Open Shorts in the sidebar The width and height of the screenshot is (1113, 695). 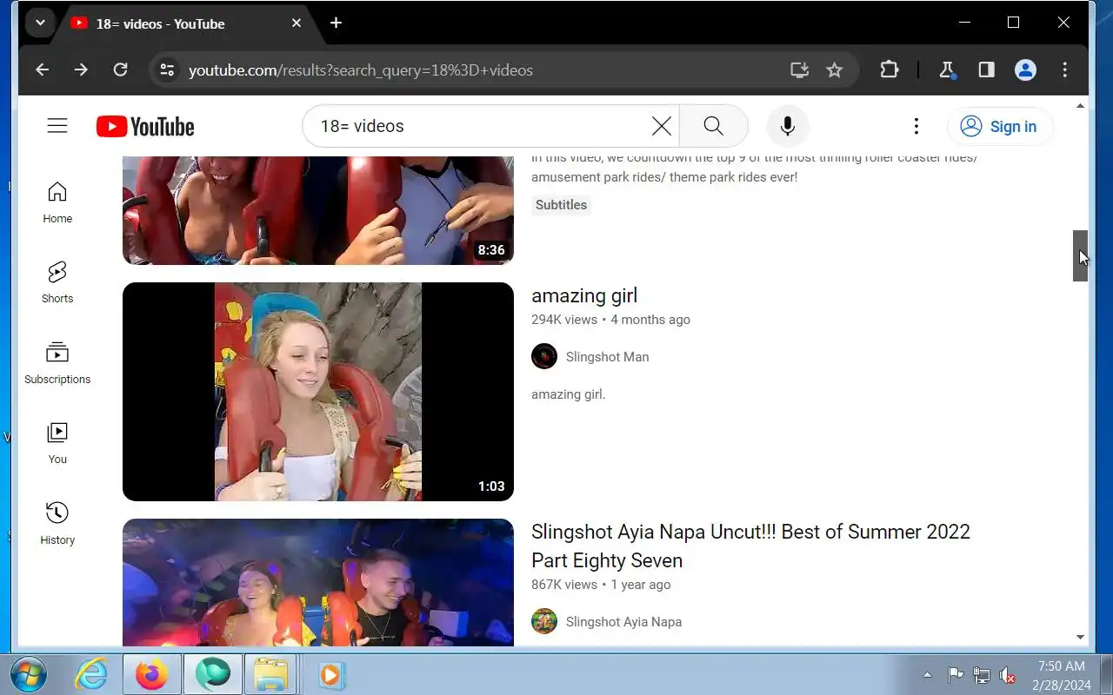(x=57, y=283)
